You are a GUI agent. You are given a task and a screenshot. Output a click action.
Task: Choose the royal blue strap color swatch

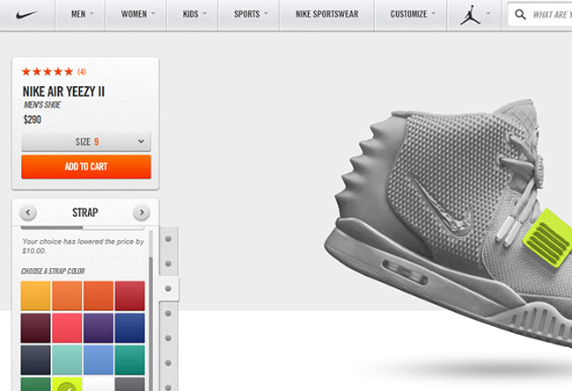point(130,328)
